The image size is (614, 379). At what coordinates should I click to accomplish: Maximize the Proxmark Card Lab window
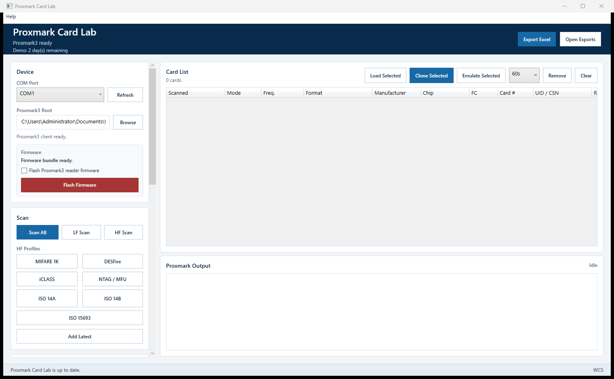click(x=583, y=6)
